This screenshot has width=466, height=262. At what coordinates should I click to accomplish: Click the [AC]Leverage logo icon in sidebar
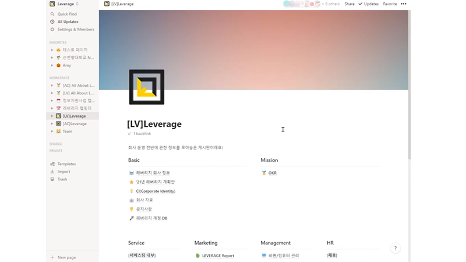point(59,124)
